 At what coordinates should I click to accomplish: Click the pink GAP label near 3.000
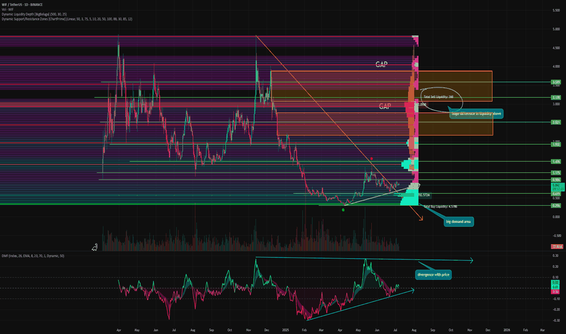pyautogui.click(x=385, y=106)
